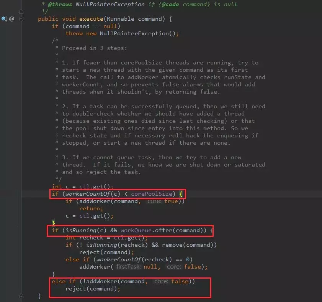Click the corePoolSize field reference
322x302 pixels.
click(152, 194)
